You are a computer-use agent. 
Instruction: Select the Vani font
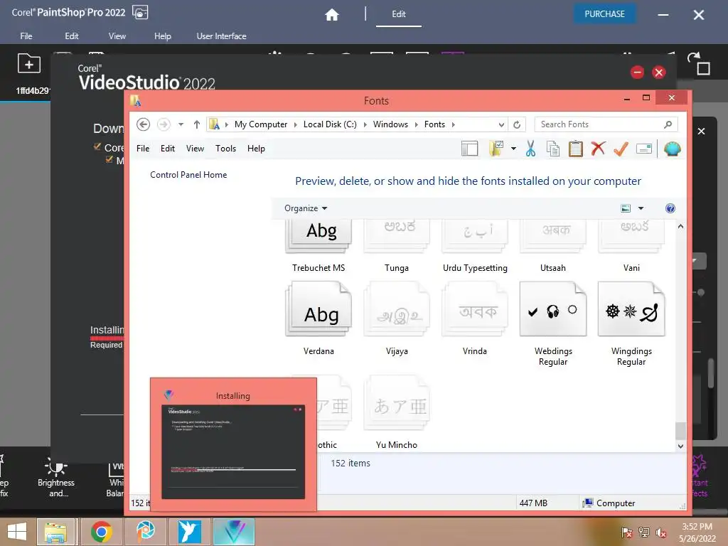(631, 246)
